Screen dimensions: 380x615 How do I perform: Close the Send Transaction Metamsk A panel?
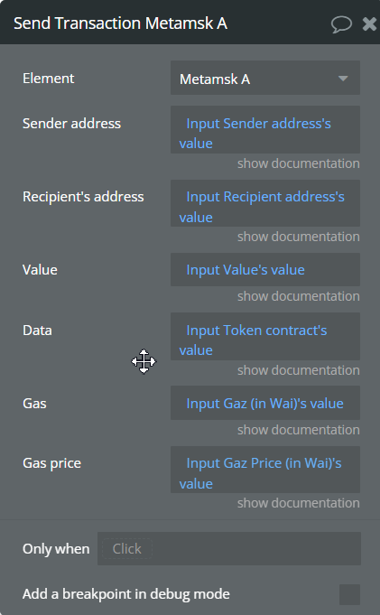coord(369,23)
